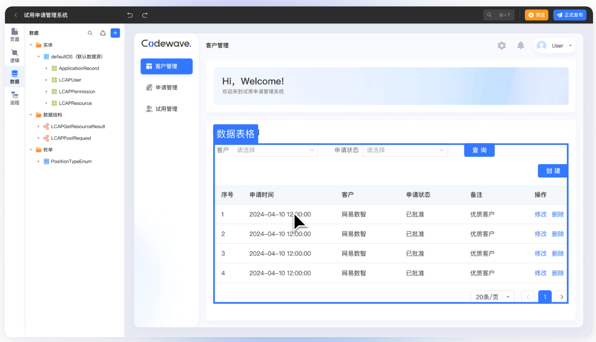Viewport: 596px width, 342px height.
Task: Open the 数据结构 folder icon
Action: (38, 115)
